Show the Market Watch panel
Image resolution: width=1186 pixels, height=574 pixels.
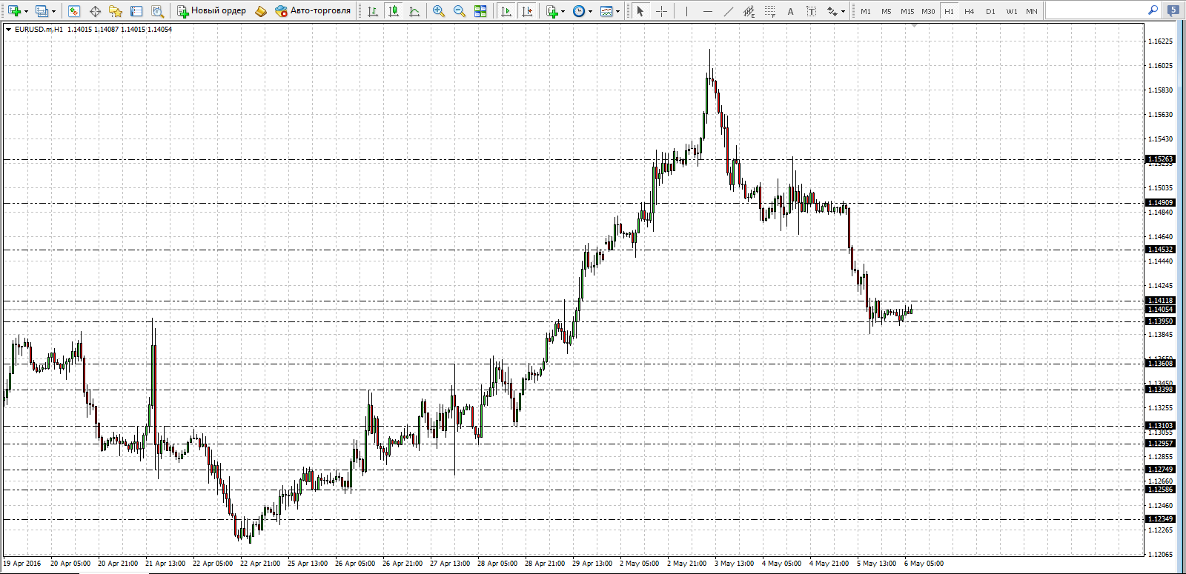point(74,11)
